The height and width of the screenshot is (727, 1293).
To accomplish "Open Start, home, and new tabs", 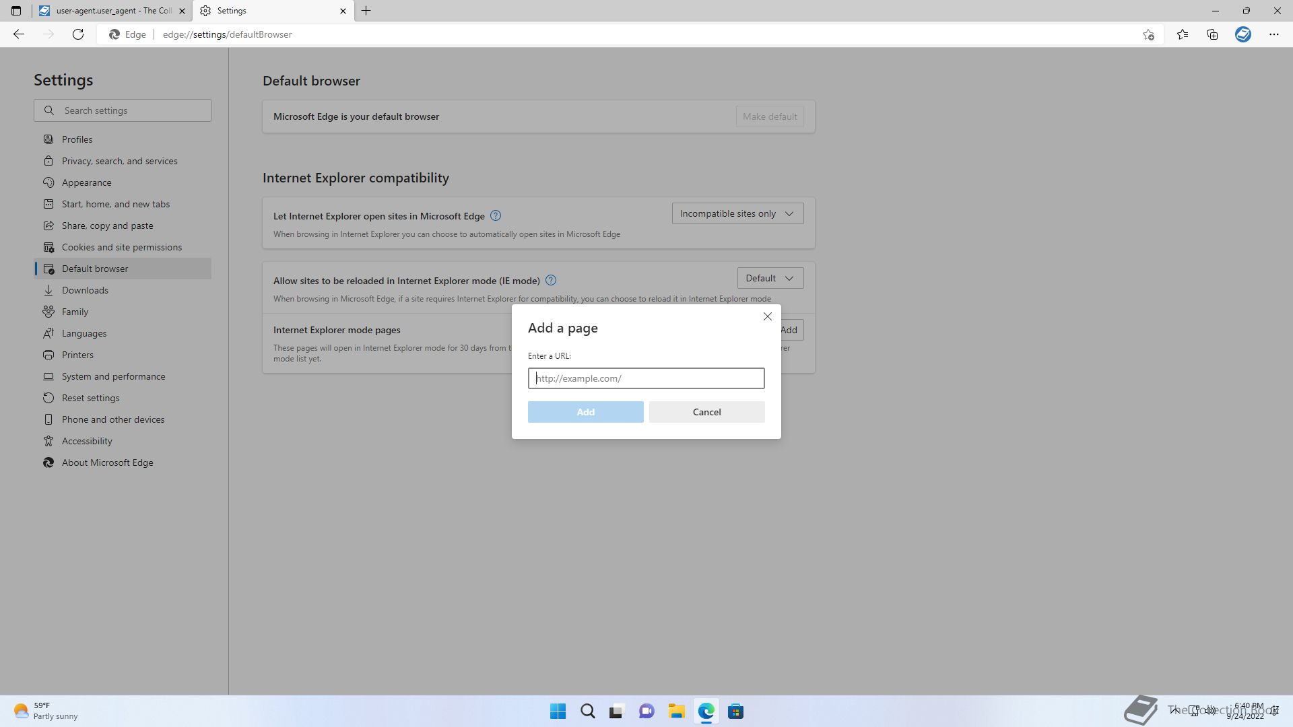I will point(123,204).
